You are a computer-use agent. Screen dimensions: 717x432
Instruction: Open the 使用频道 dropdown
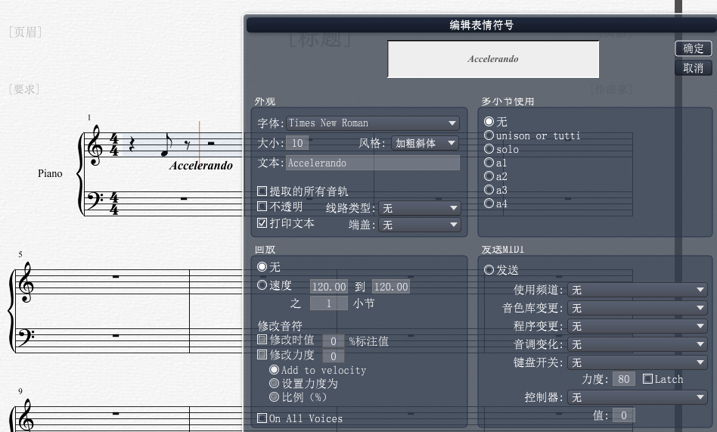(638, 290)
